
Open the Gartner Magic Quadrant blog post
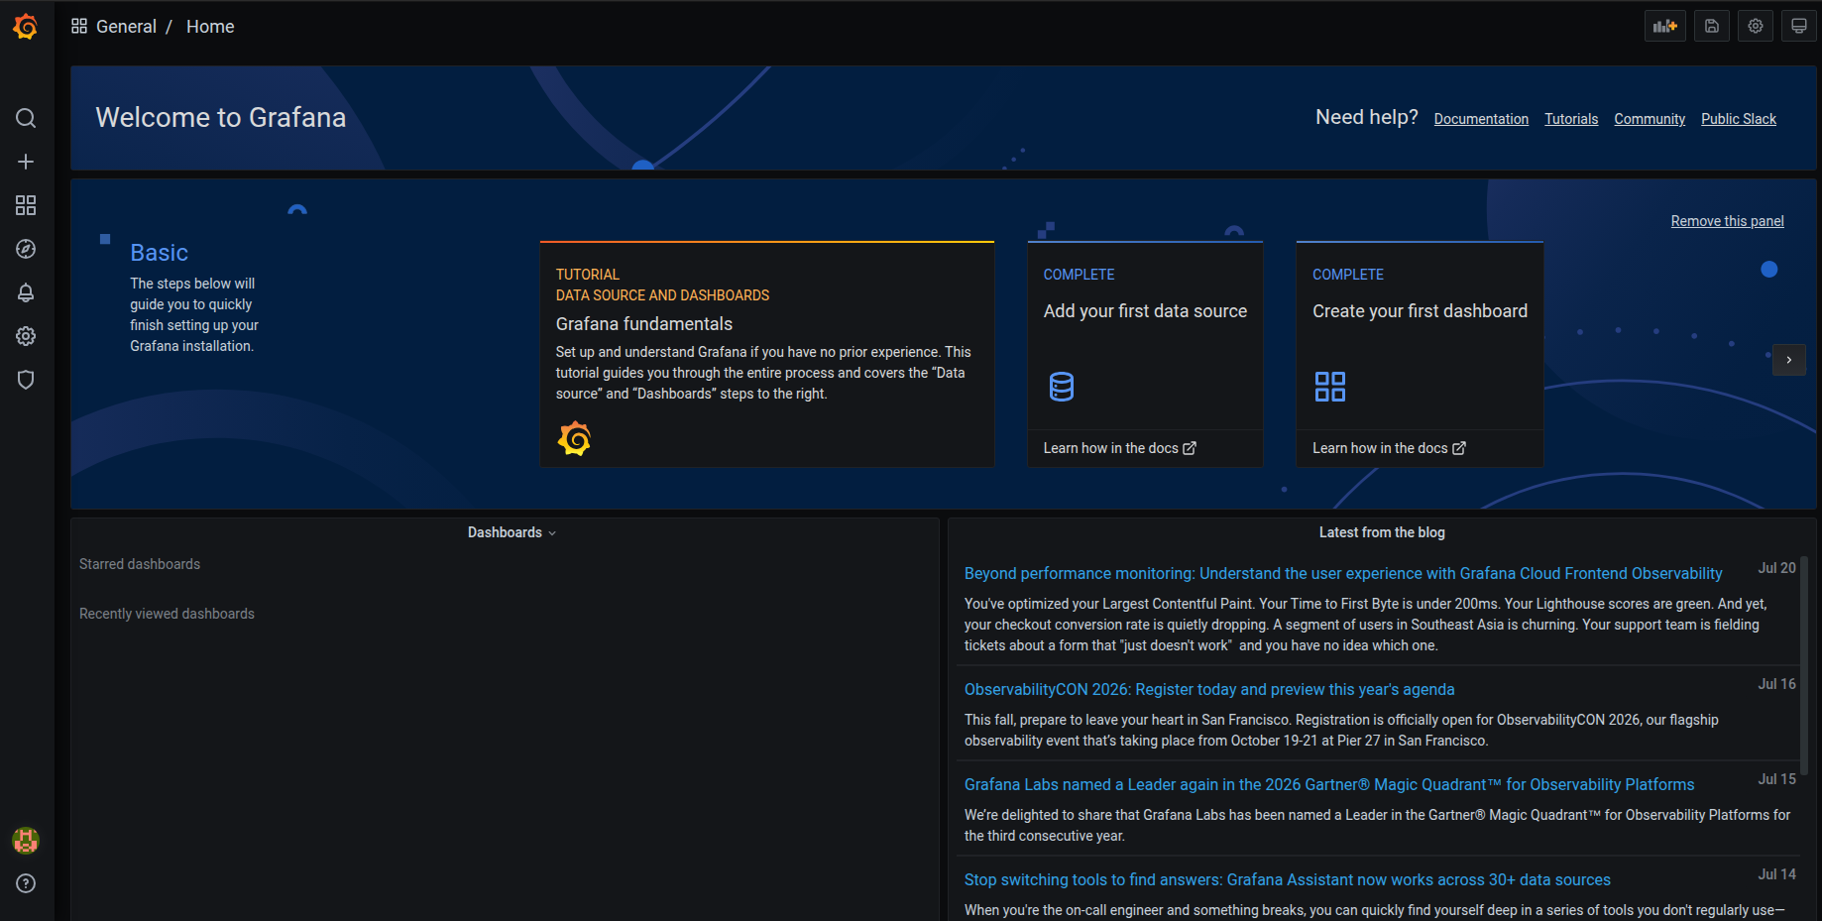point(1329,784)
